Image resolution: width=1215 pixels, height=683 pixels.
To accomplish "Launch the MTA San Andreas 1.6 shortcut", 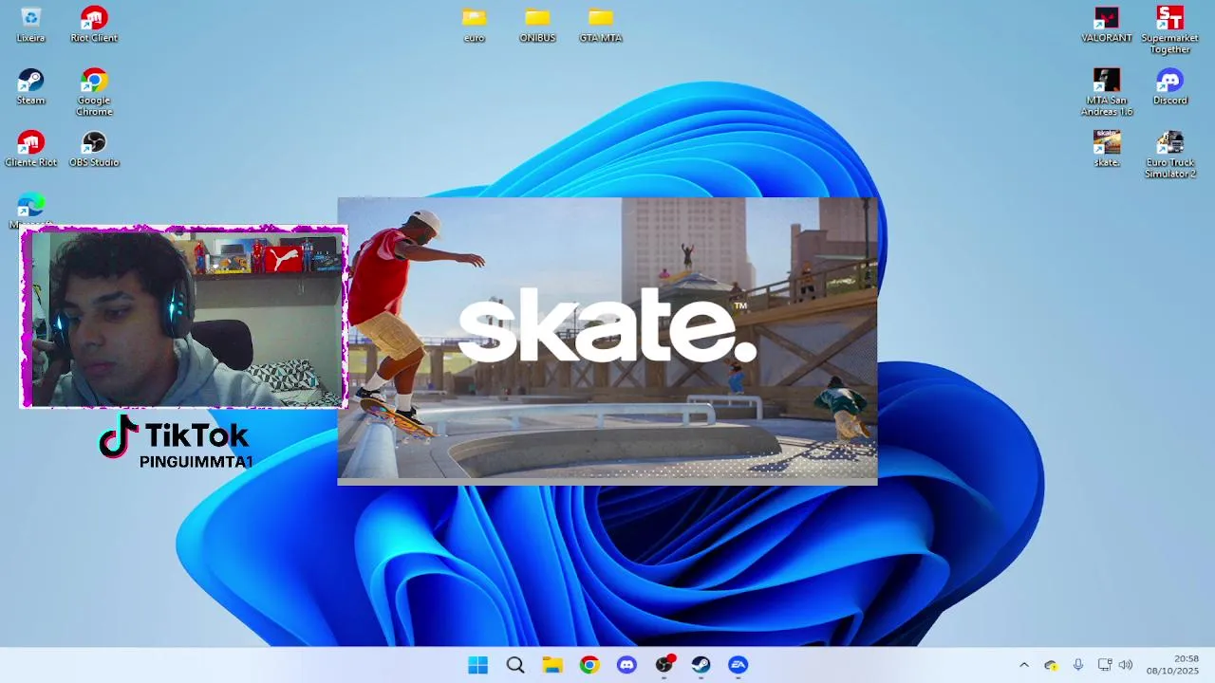I will [x=1107, y=92].
